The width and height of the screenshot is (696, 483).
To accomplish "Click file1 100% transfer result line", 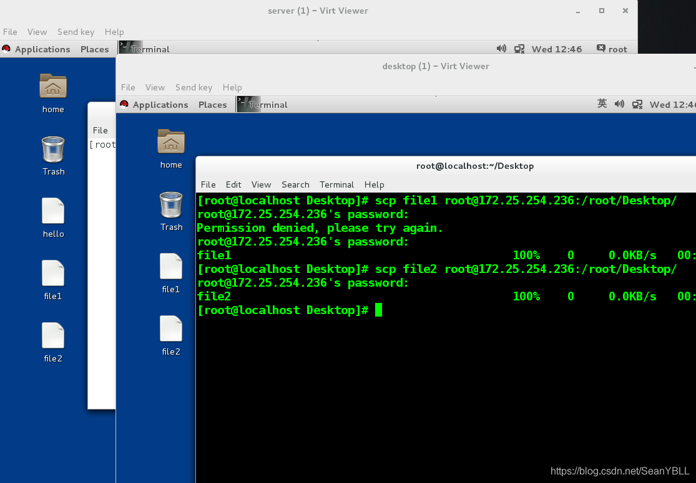I will pos(446,256).
